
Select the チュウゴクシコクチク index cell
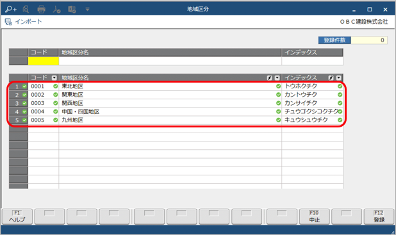pyautogui.click(x=313, y=111)
